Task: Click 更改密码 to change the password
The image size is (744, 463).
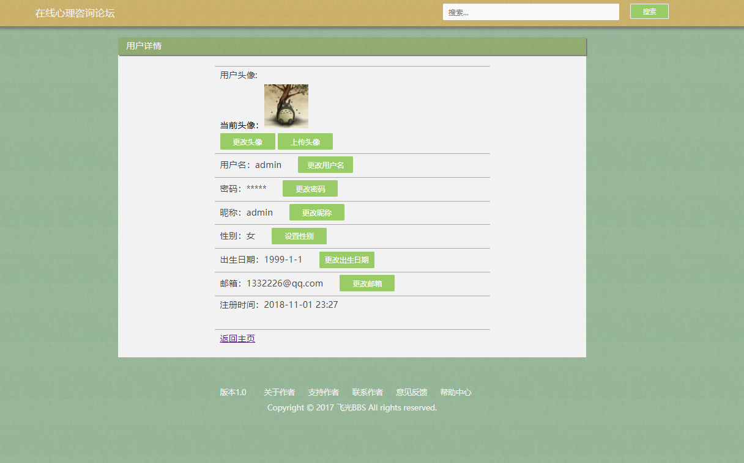Action: (x=310, y=188)
